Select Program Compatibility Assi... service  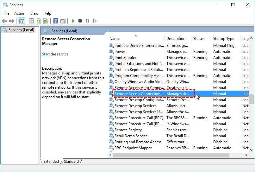tap(139, 76)
